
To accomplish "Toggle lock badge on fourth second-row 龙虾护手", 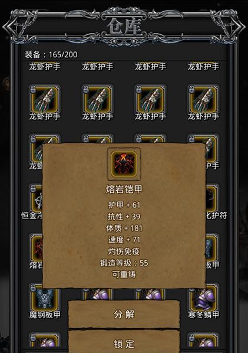I will (x=191, y=90).
